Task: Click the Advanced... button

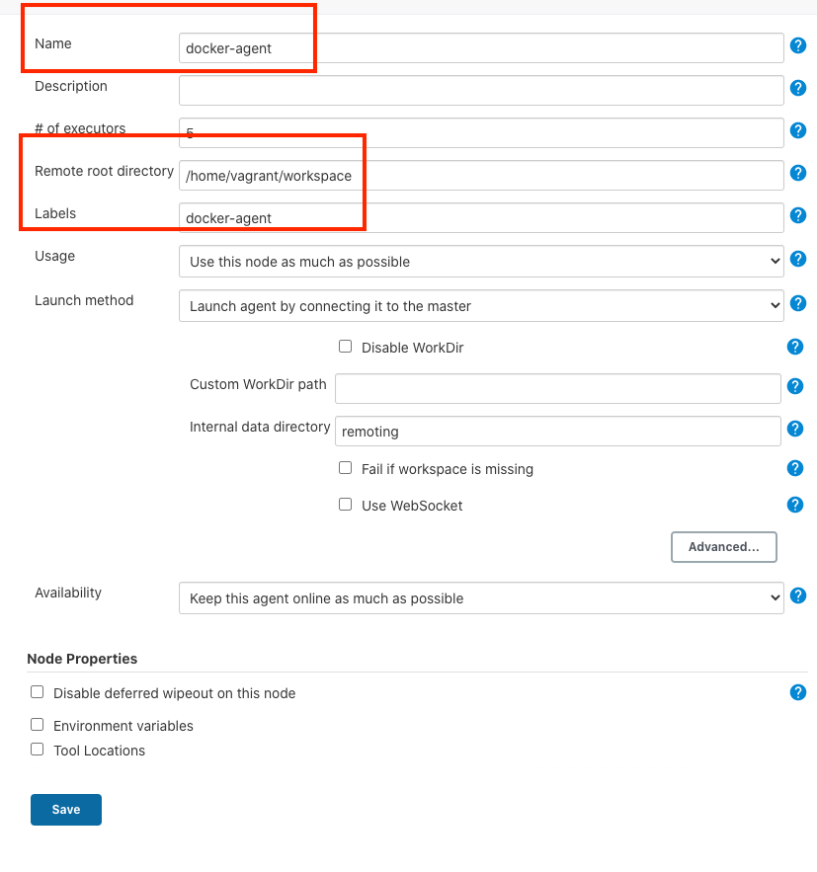Action: (x=723, y=547)
